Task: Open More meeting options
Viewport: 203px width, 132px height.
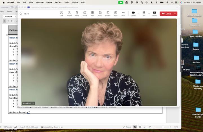Action: pos(123,14)
